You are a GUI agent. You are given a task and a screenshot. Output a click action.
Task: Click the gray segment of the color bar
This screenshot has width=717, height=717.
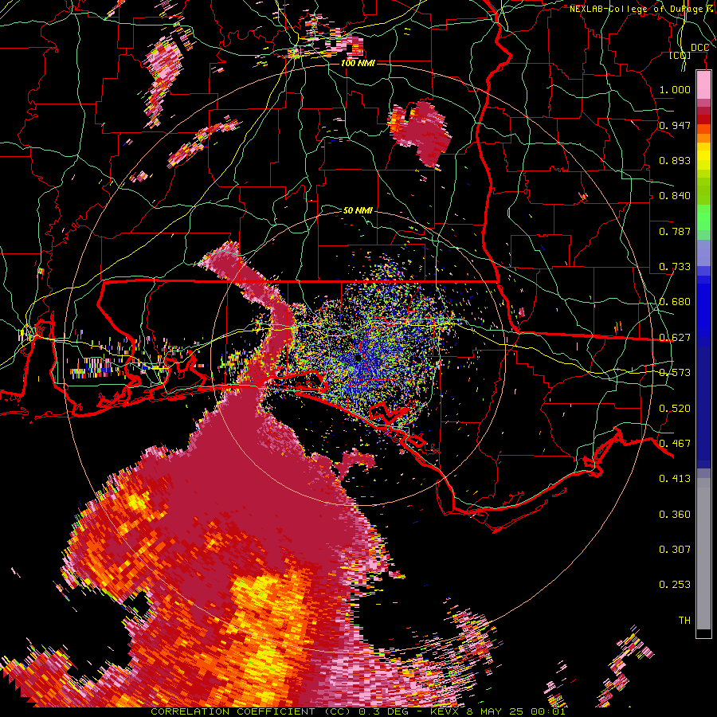(703, 554)
